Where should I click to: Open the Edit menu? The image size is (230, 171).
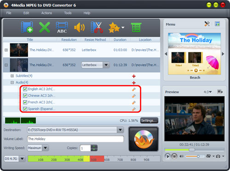click(x=26, y=13)
